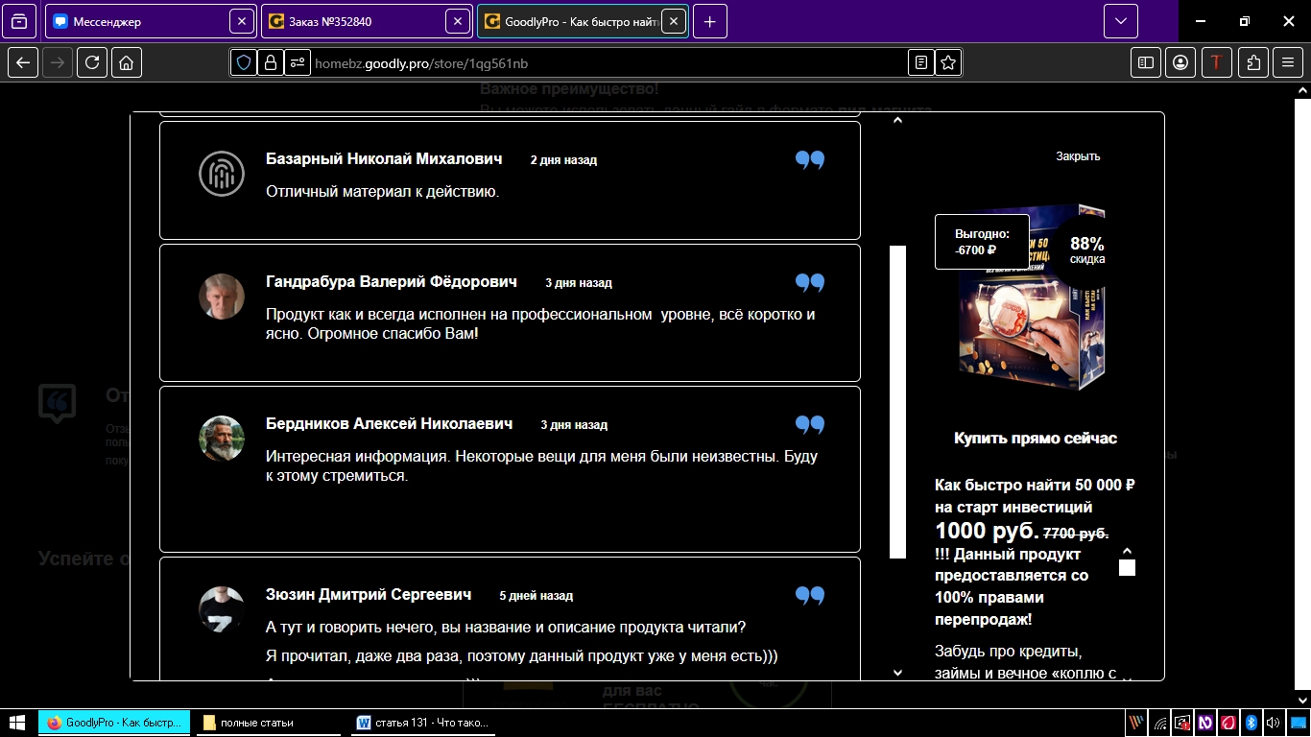Image resolution: width=1311 pixels, height=737 pixels.
Task: Click the volume speaker tray icon
Action: coord(1274,723)
